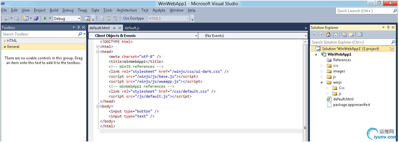Click the Quick Launch search field
This screenshot has height=142, width=399.
(x=363, y=11)
